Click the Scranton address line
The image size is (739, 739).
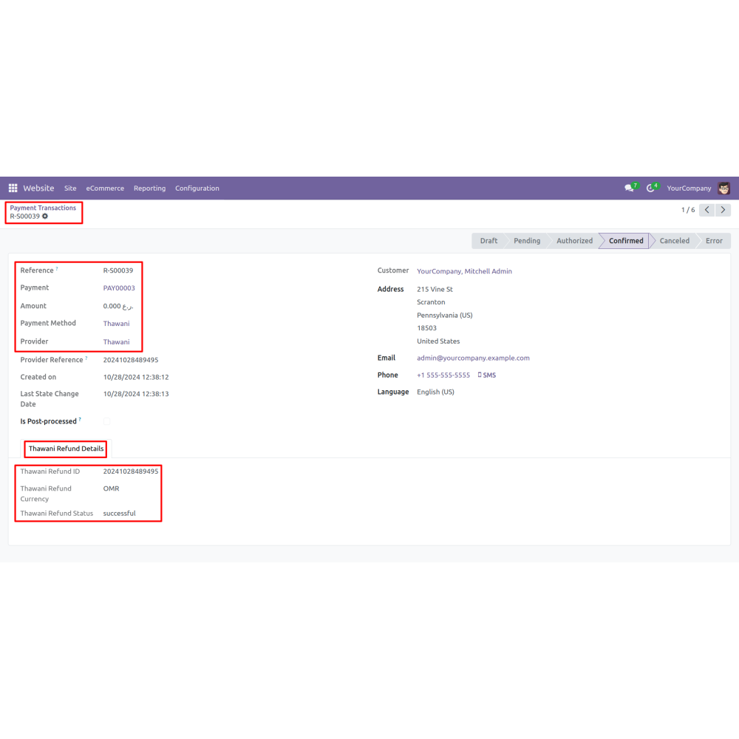click(x=431, y=302)
